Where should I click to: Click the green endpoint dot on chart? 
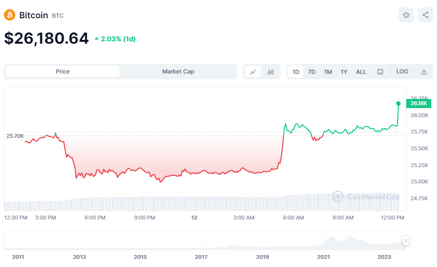click(398, 104)
